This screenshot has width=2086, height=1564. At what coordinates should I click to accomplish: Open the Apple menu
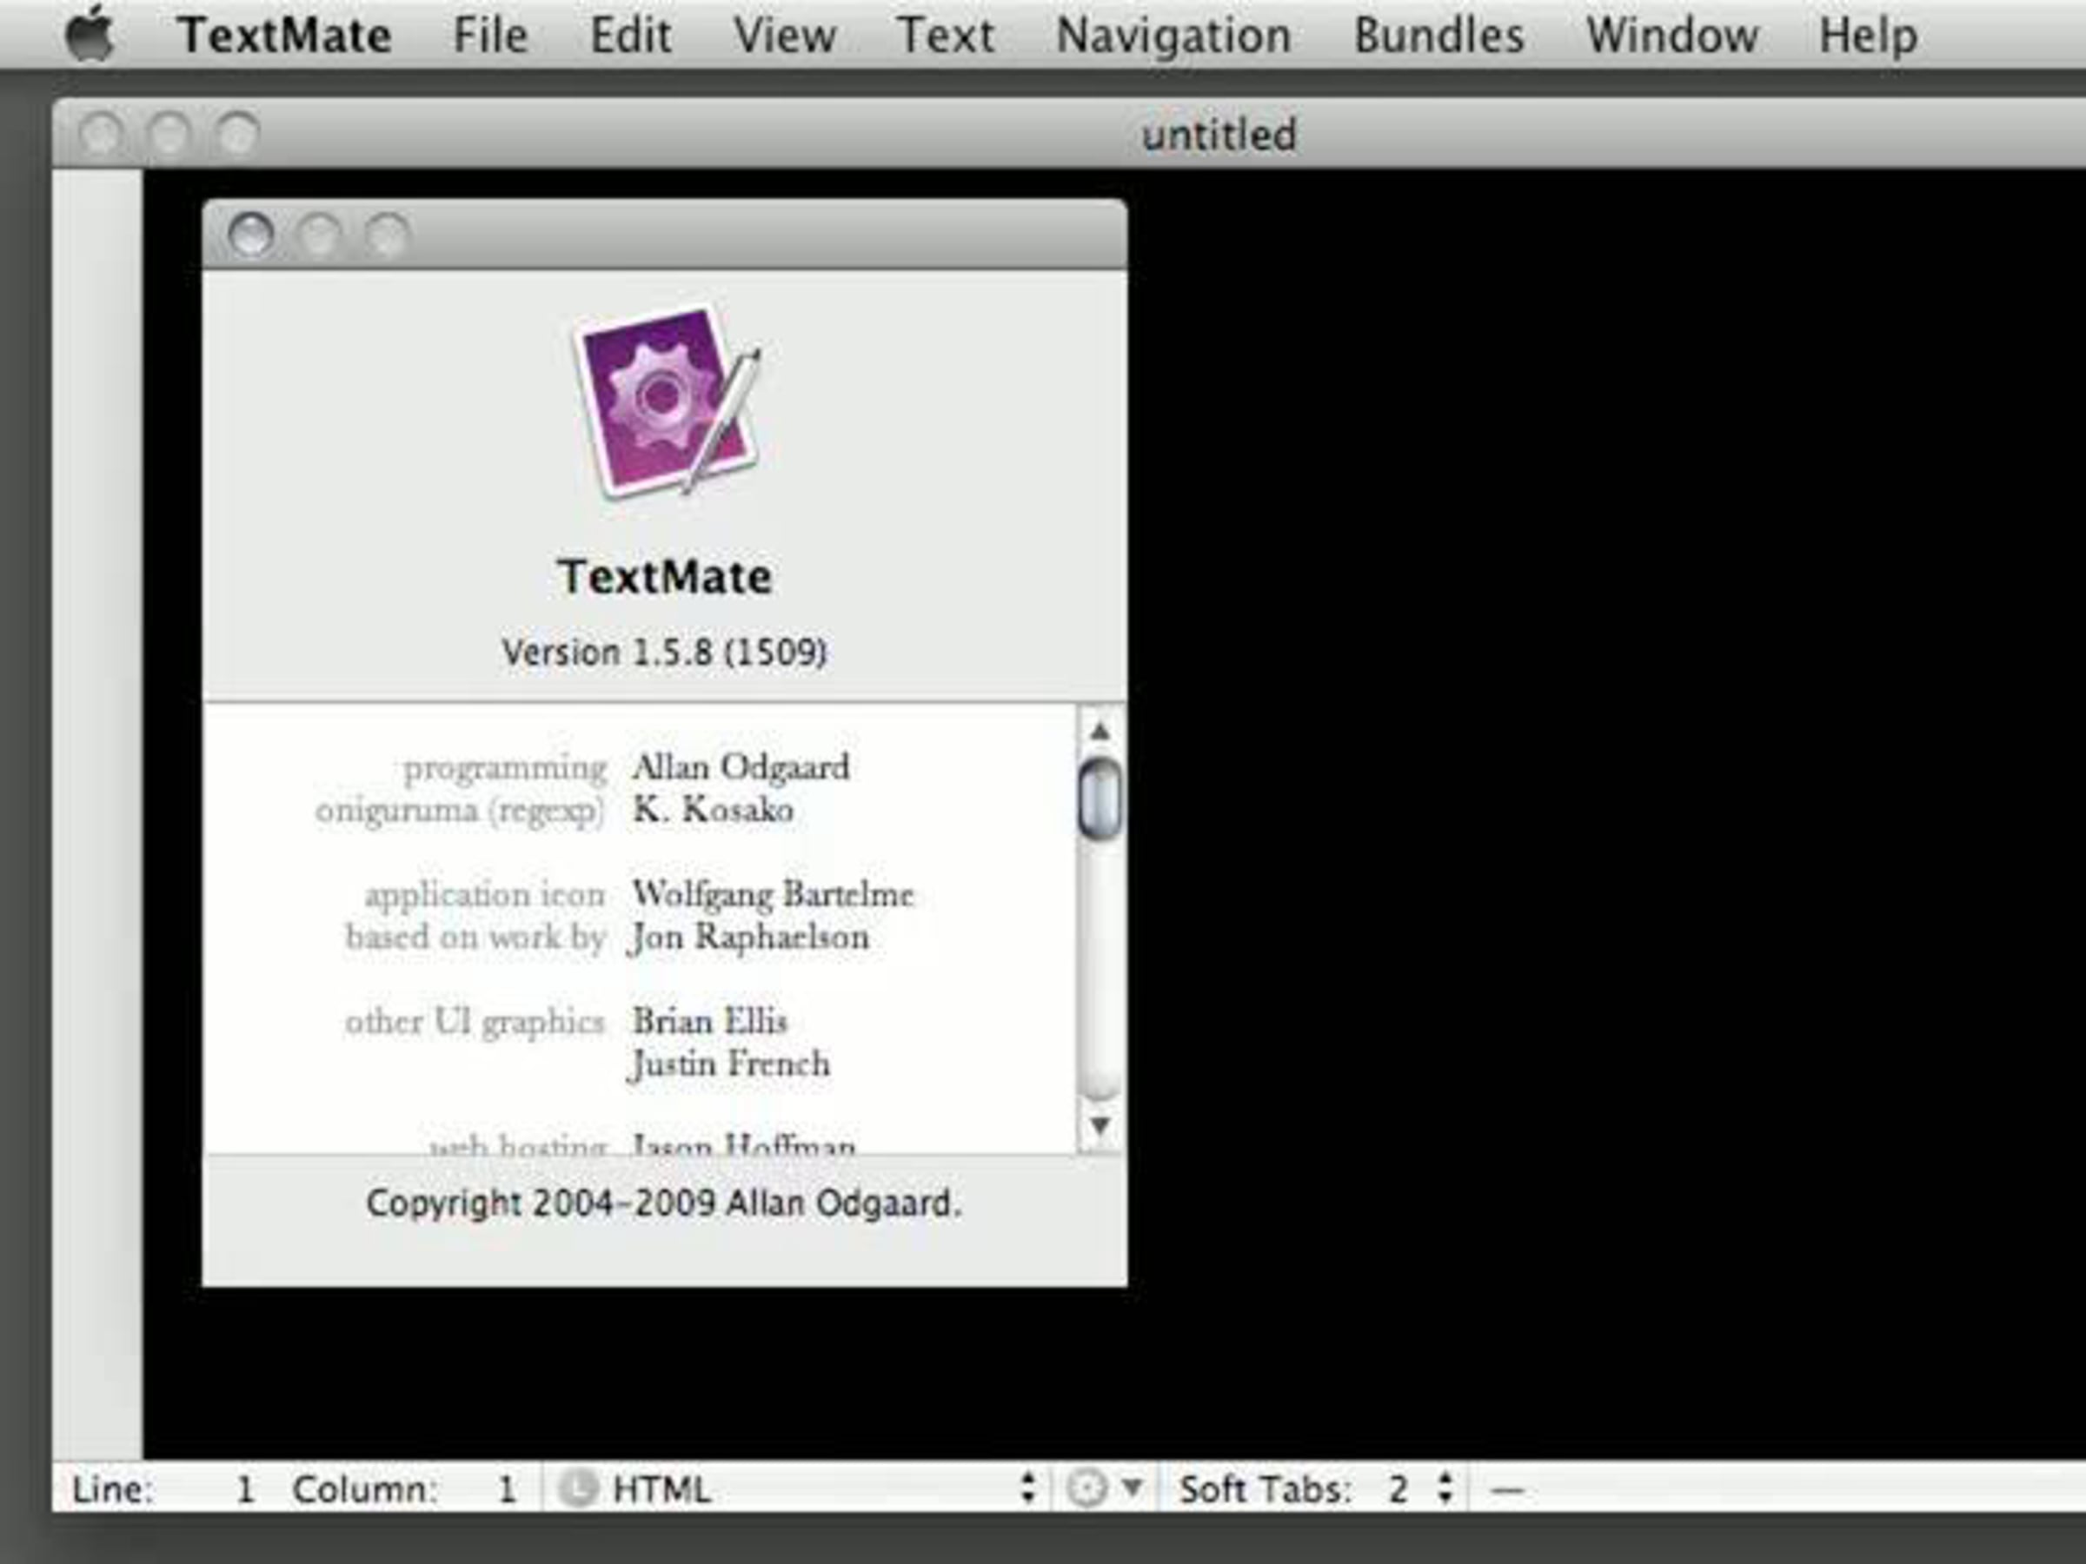tap(90, 35)
